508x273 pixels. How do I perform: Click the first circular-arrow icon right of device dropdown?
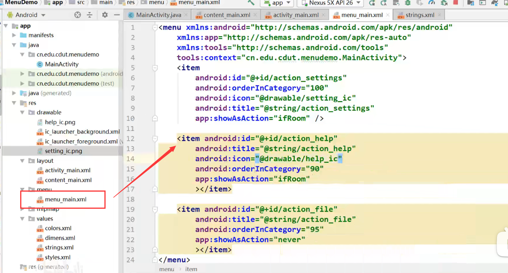[372, 3]
